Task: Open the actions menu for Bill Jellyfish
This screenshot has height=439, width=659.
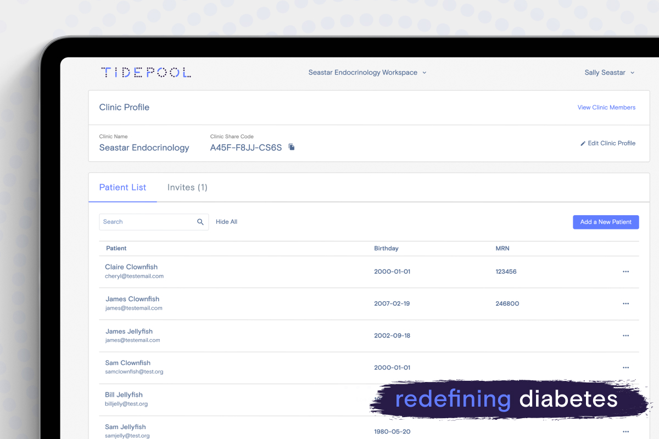Action: point(626,399)
